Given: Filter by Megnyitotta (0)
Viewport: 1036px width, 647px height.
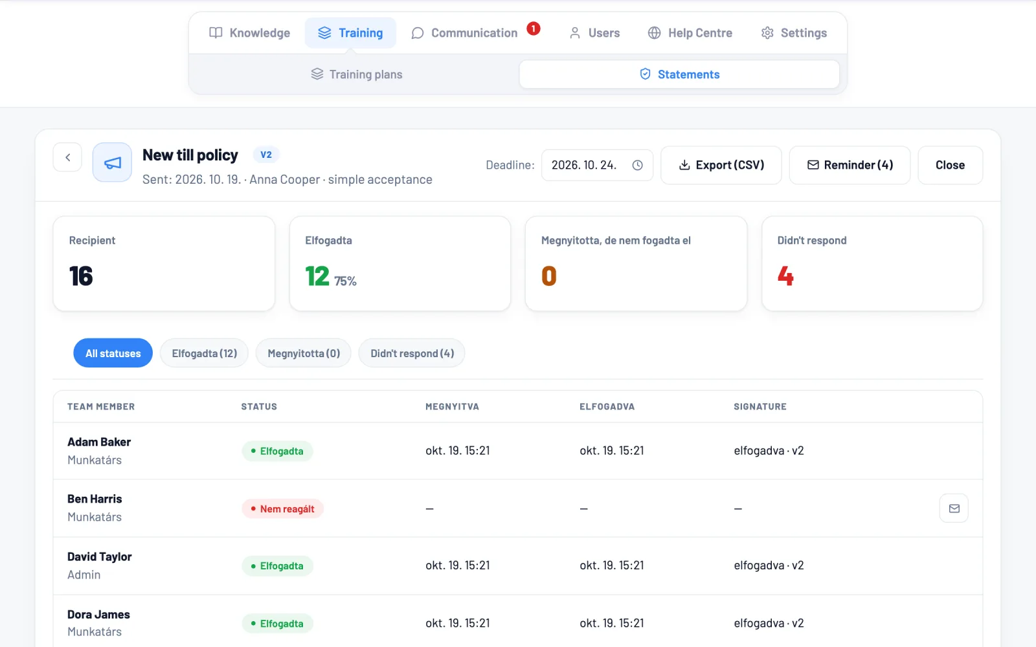Looking at the screenshot, I should (304, 353).
